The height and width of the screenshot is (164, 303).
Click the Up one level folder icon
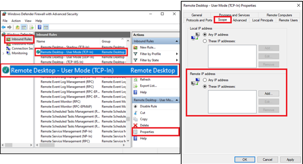pos(18,27)
